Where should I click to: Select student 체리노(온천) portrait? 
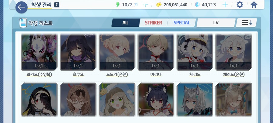click(x=234, y=52)
